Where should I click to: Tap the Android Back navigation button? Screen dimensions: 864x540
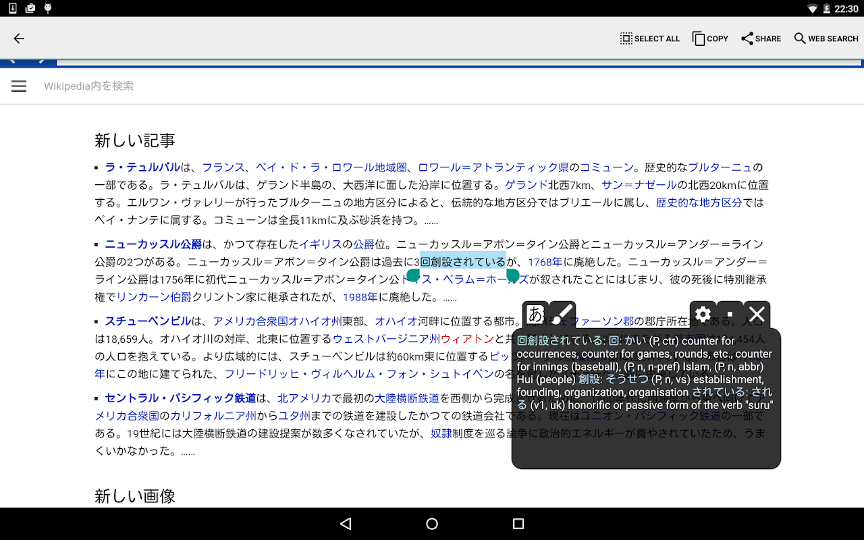click(x=346, y=524)
